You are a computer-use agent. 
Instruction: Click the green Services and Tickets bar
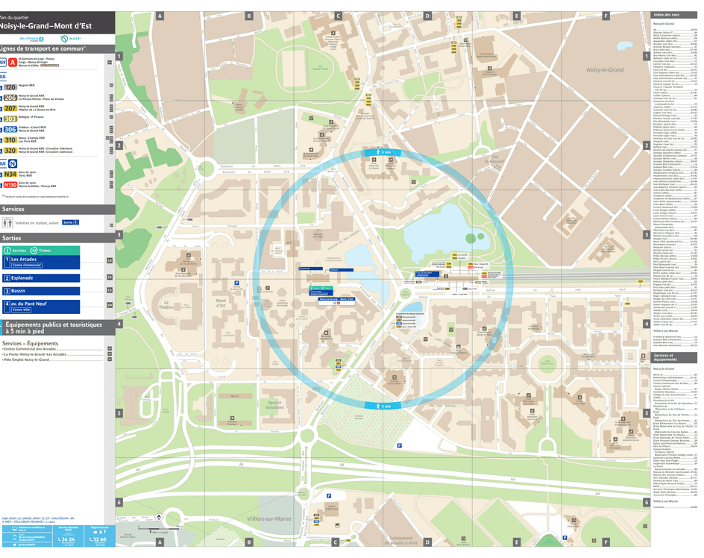tap(40, 250)
